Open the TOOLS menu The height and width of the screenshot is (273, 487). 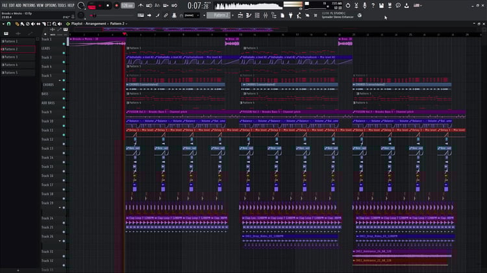click(x=62, y=5)
